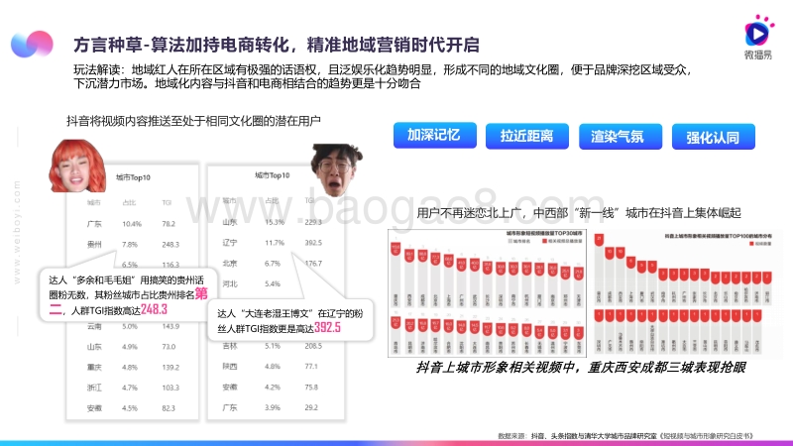793x446 pixels.
Task: Click the 73.0 TGI cell
Action: tap(169, 347)
